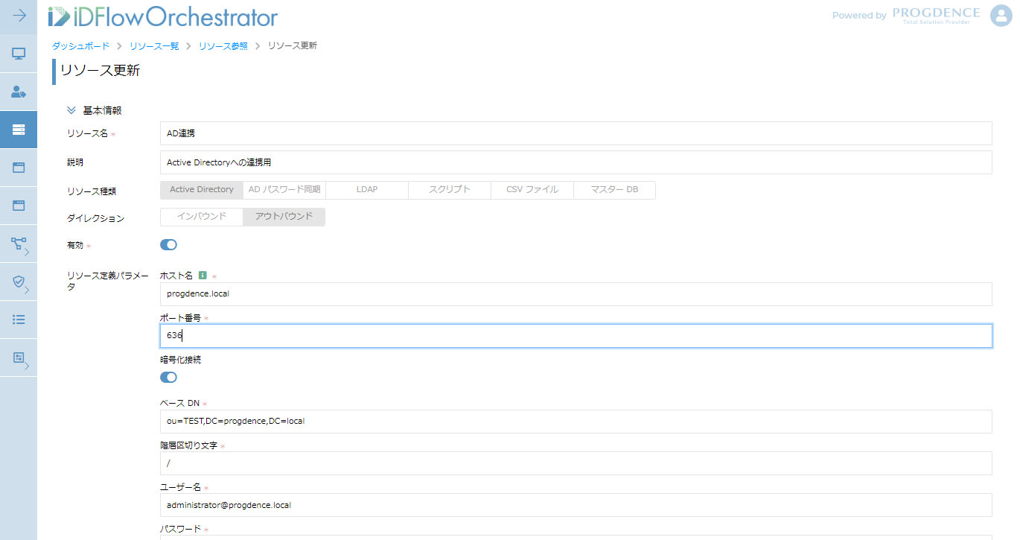Click the info icon beside ホスト名
Viewport: 1020px width, 540px height.
pyautogui.click(x=203, y=276)
